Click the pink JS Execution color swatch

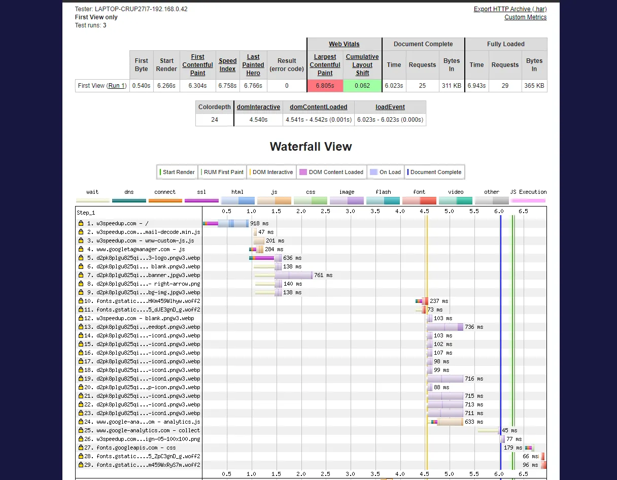529,201
